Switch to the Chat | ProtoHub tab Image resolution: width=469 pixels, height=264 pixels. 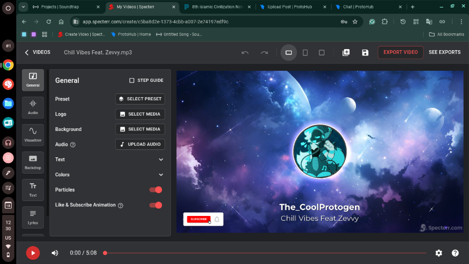pos(365,7)
